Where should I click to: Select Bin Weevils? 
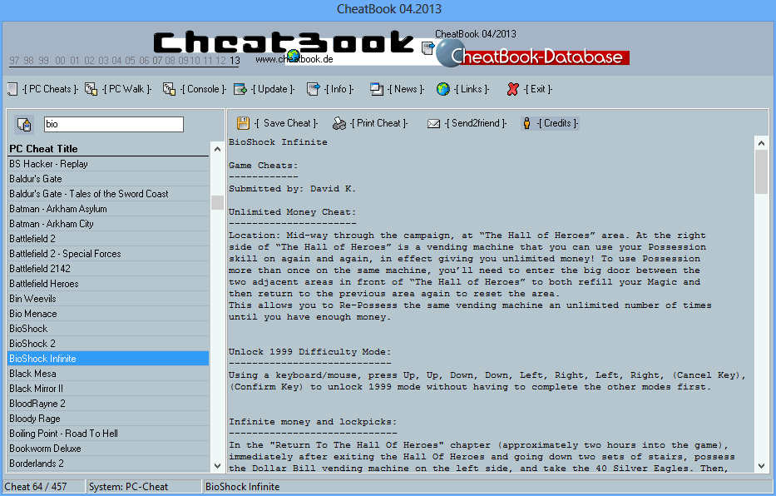[x=108, y=299]
